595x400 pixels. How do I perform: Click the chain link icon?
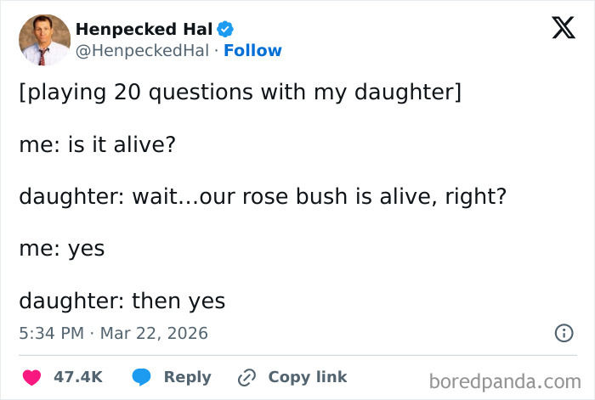click(247, 377)
